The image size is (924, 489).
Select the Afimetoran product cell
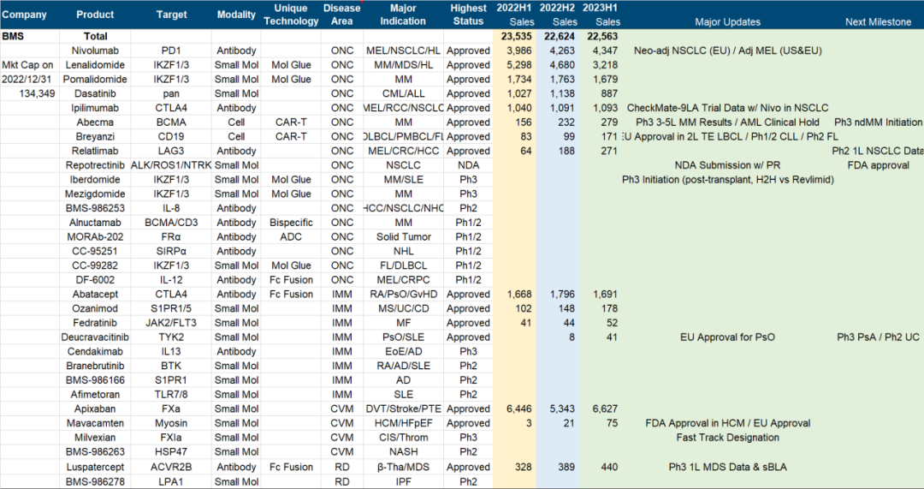click(95, 395)
